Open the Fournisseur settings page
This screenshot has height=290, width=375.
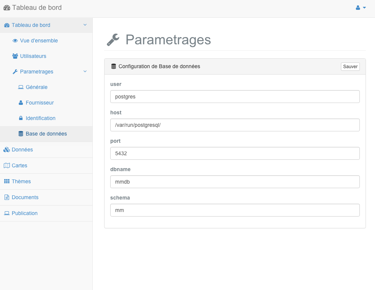pos(40,103)
